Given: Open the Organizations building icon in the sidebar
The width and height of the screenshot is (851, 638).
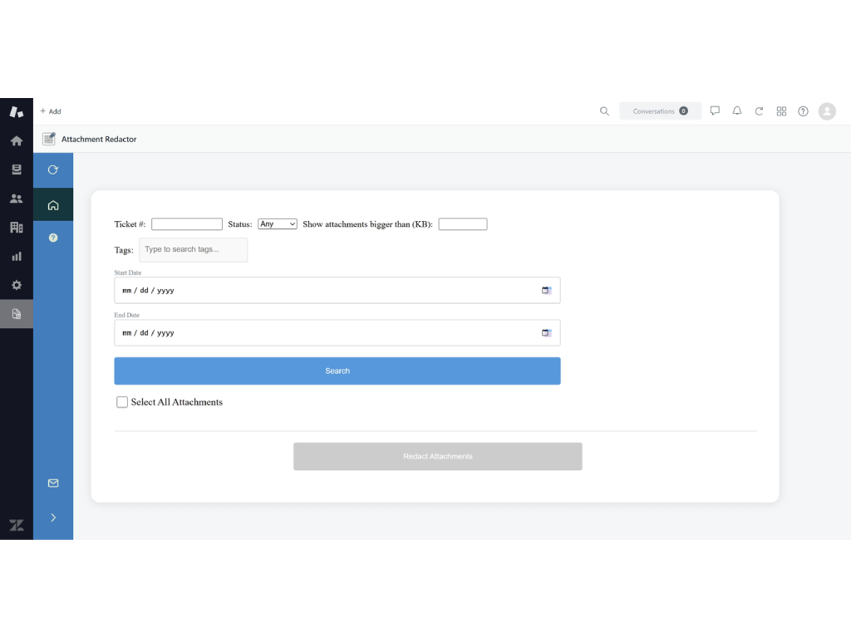Looking at the screenshot, I should [x=17, y=228].
